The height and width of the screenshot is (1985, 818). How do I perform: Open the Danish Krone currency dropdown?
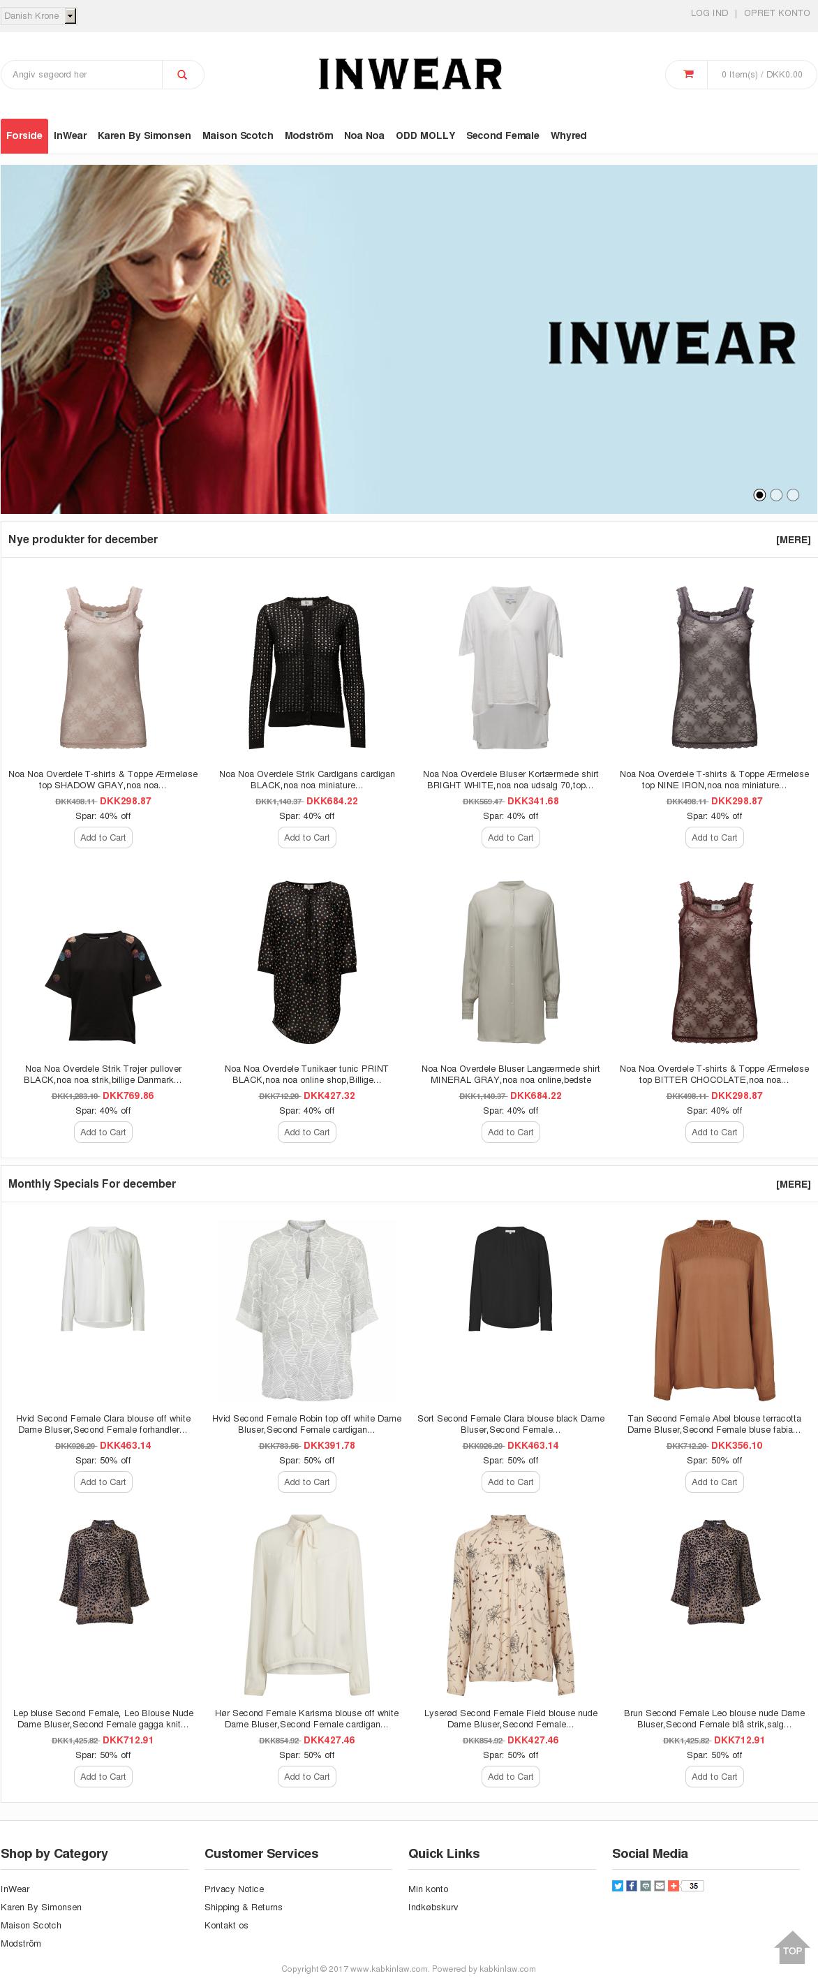(x=38, y=15)
